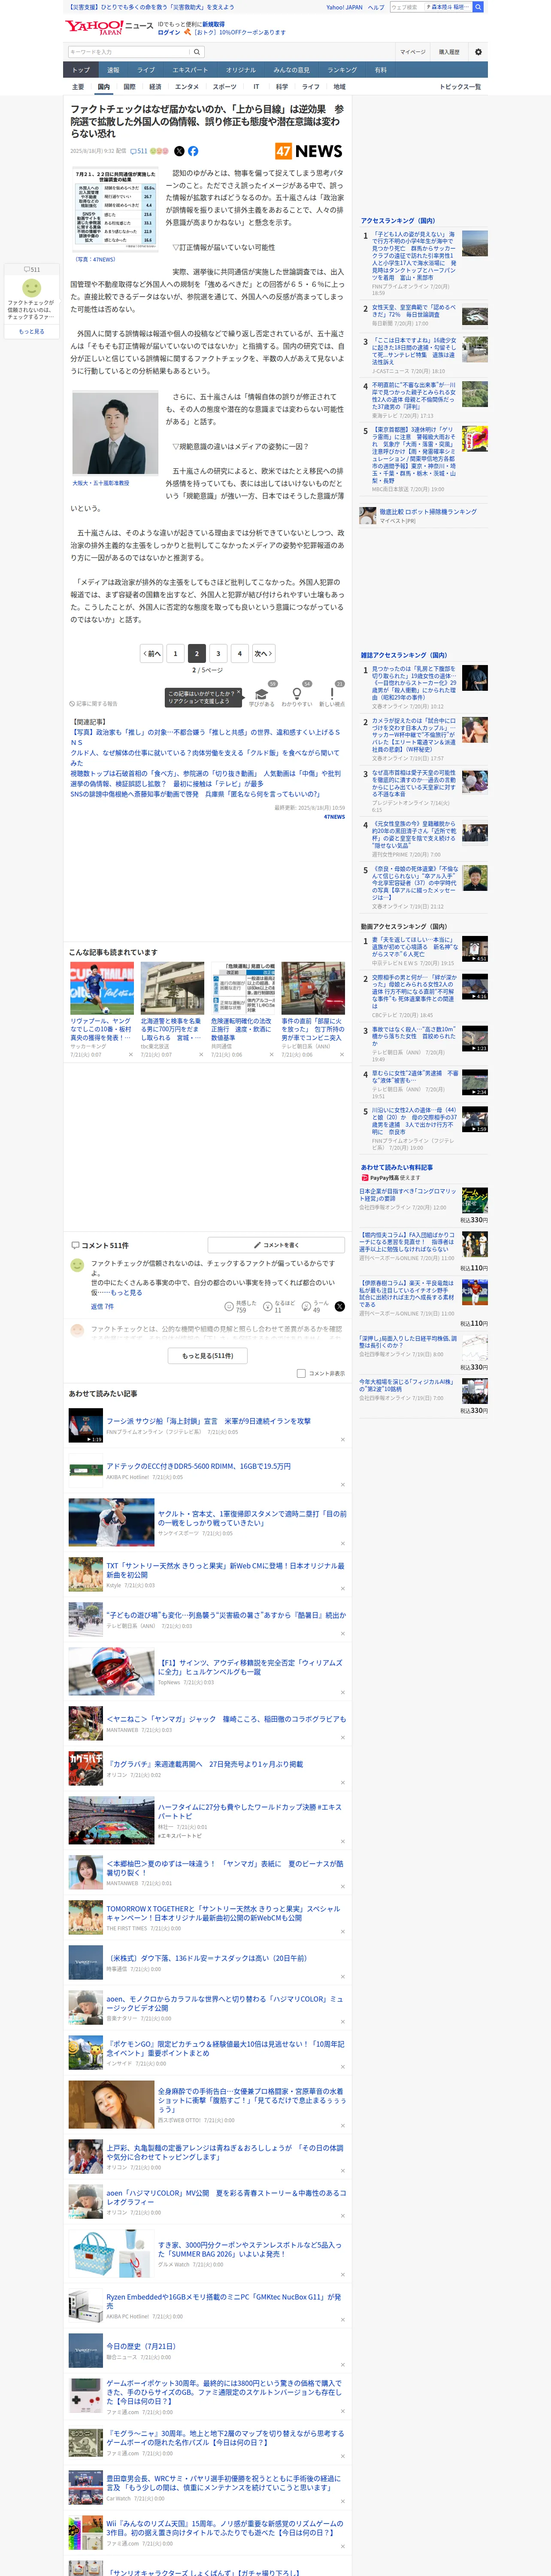Open the settings gear icon
551x2576 pixels.
478,52
